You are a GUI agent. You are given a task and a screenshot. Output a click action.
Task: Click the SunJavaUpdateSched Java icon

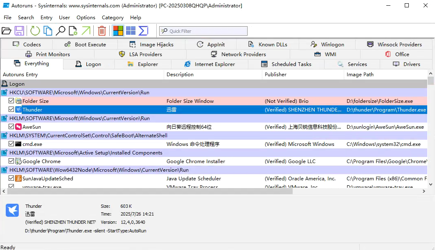point(18,179)
